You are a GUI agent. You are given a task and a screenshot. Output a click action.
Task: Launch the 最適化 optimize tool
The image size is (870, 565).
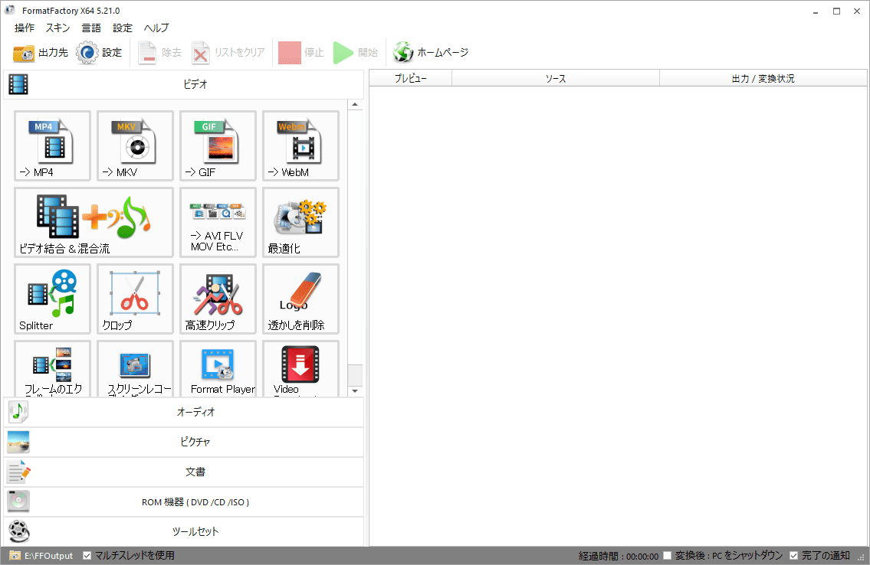pyautogui.click(x=300, y=222)
